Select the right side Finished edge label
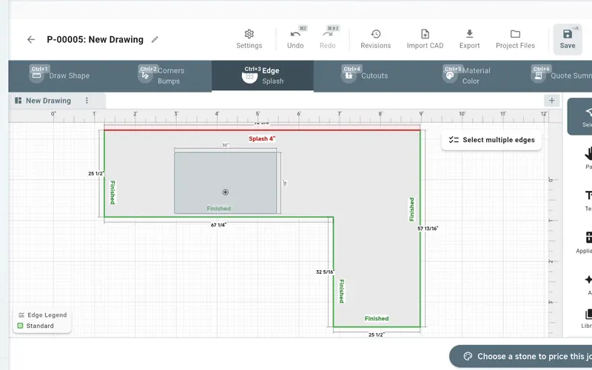 (x=412, y=209)
